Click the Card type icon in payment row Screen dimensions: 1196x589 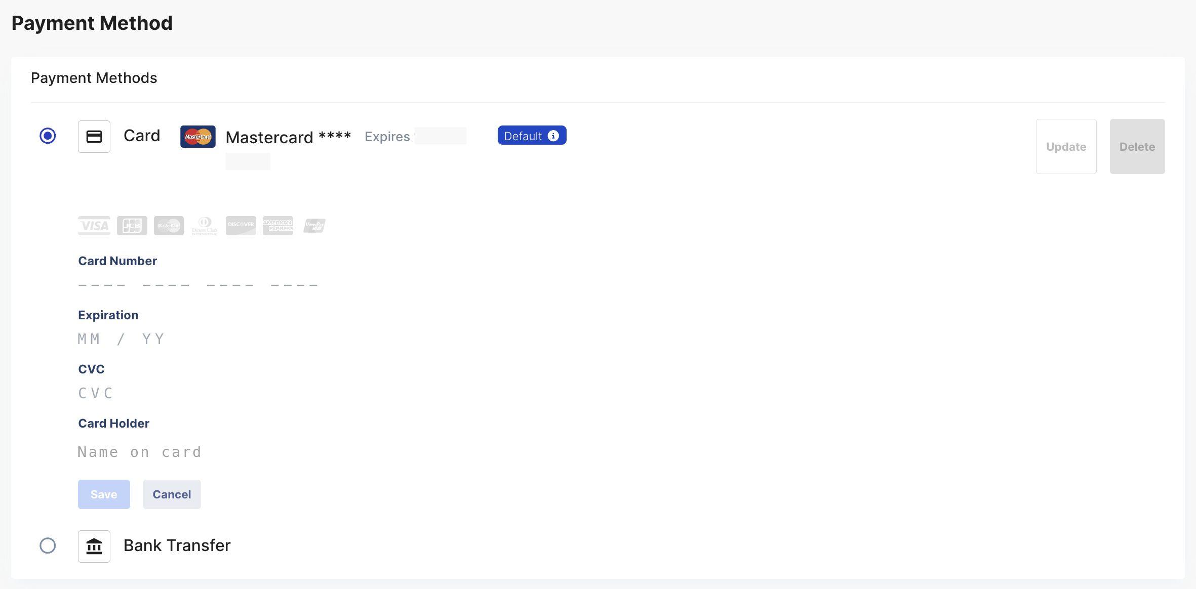196,137
